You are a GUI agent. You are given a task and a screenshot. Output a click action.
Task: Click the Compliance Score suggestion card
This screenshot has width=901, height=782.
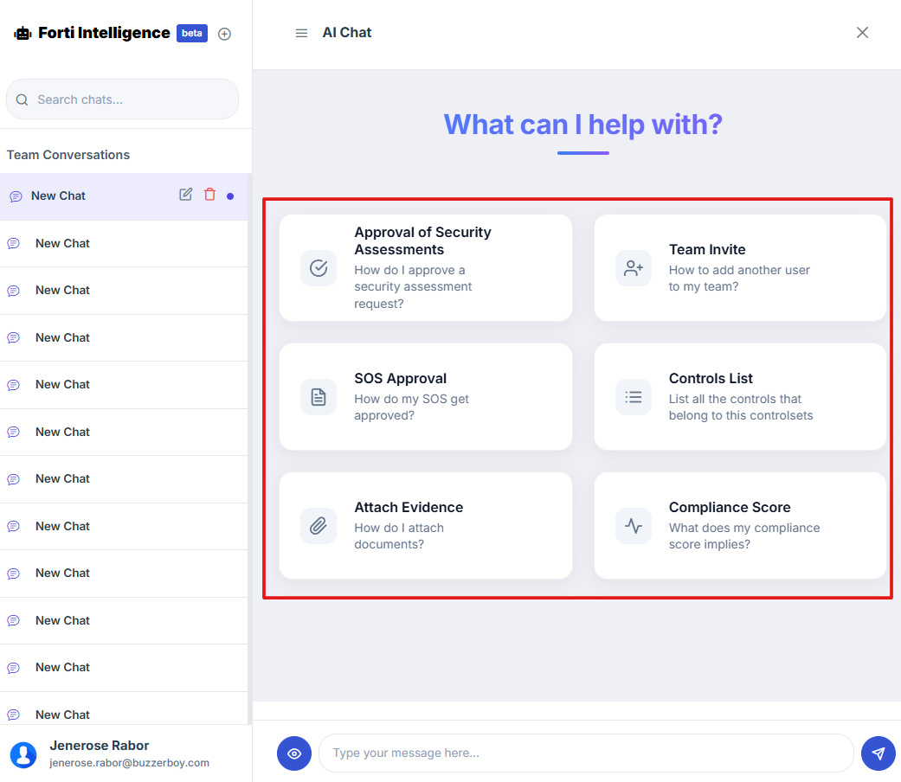coord(740,526)
